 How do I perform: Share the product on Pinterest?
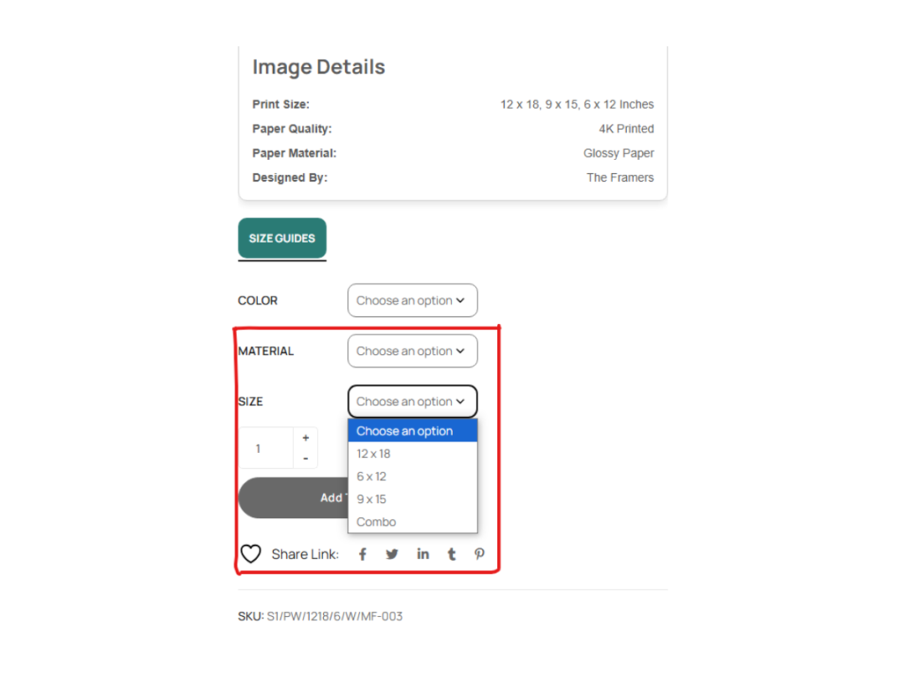(479, 554)
